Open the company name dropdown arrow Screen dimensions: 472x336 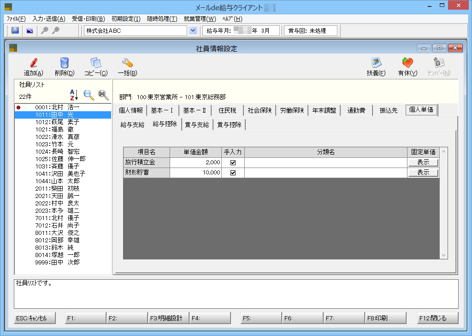tap(193, 30)
